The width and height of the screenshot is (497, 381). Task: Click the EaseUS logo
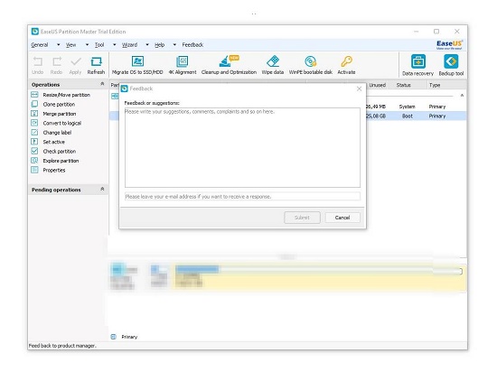point(449,44)
